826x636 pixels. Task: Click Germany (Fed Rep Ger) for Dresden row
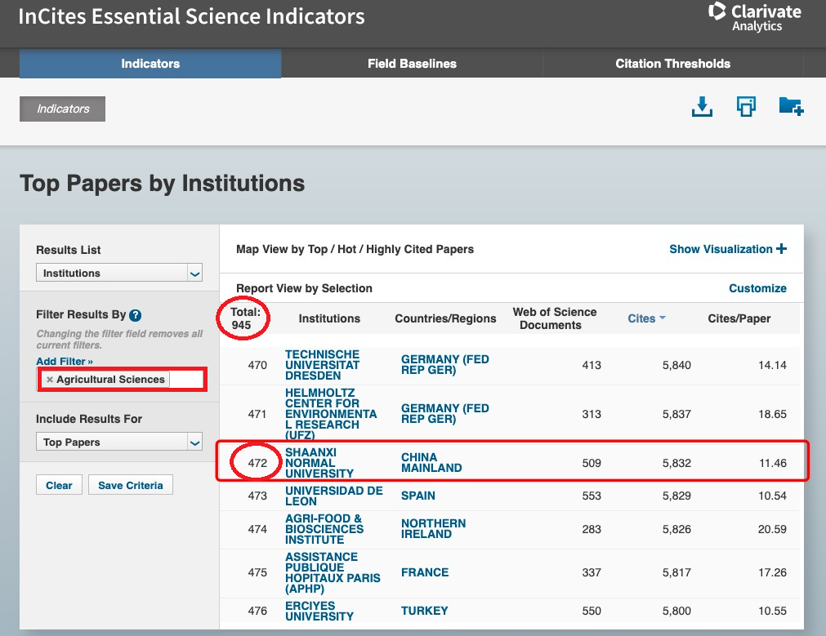point(444,364)
